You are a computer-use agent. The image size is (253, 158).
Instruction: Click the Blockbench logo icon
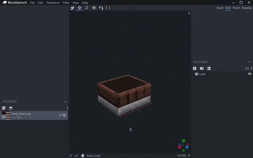click(4, 3)
